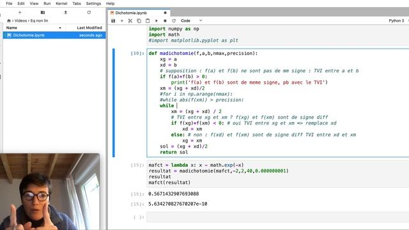The height and width of the screenshot is (230, 409).
Task: Go to the home folder icon
Action: click(x=9, y=20)
